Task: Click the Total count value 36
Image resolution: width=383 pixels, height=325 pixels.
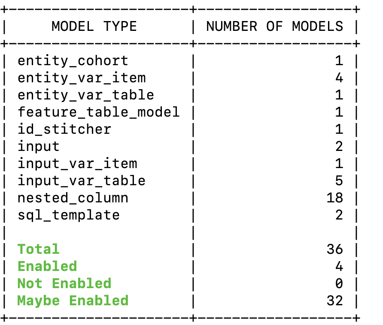Action: tap(334, 249)
